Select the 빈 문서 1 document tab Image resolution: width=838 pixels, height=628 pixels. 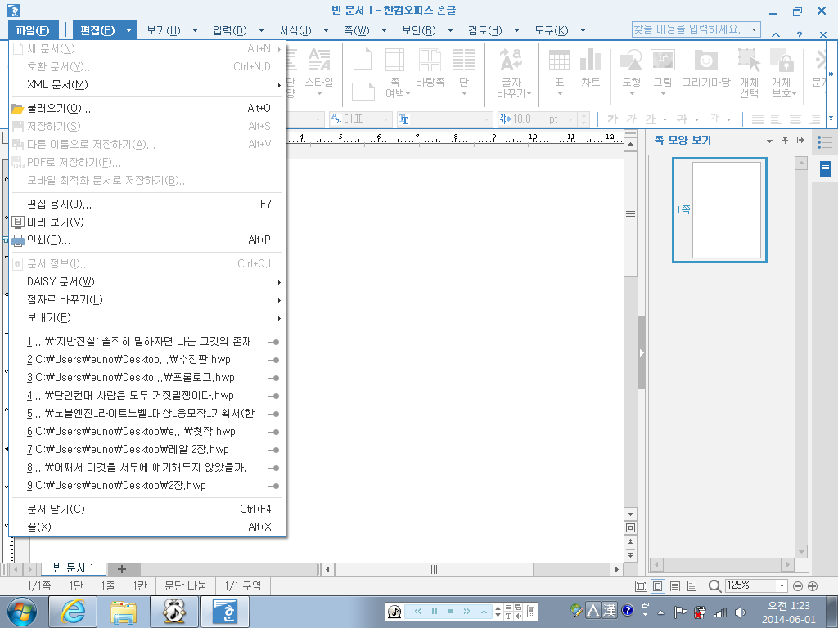[x=73, y=568]
